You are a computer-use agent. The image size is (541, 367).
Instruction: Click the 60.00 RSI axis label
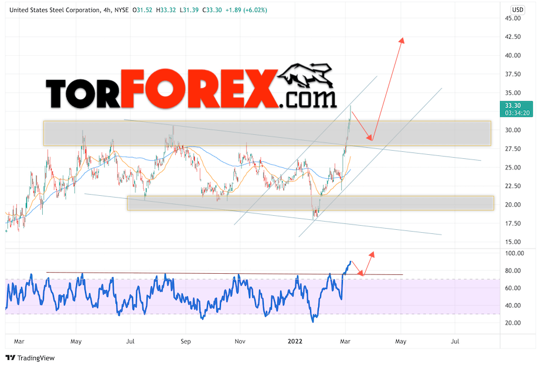click(x=513, y=288)
